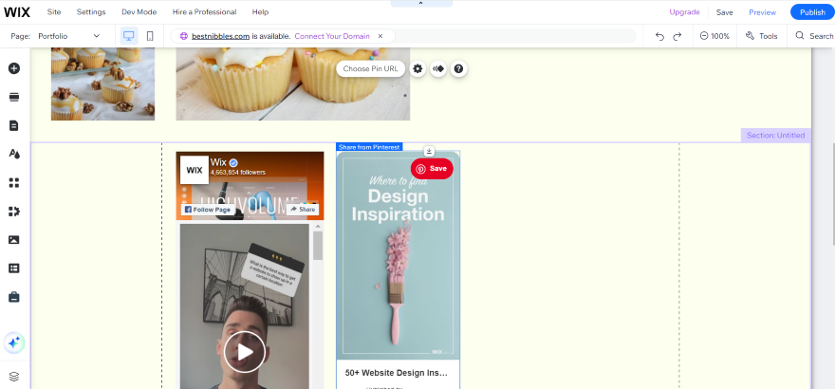Image resolution: width=835 pixels, height=389 pixels.
Task: Click the blue Publish button
Action: pos(812,12)
